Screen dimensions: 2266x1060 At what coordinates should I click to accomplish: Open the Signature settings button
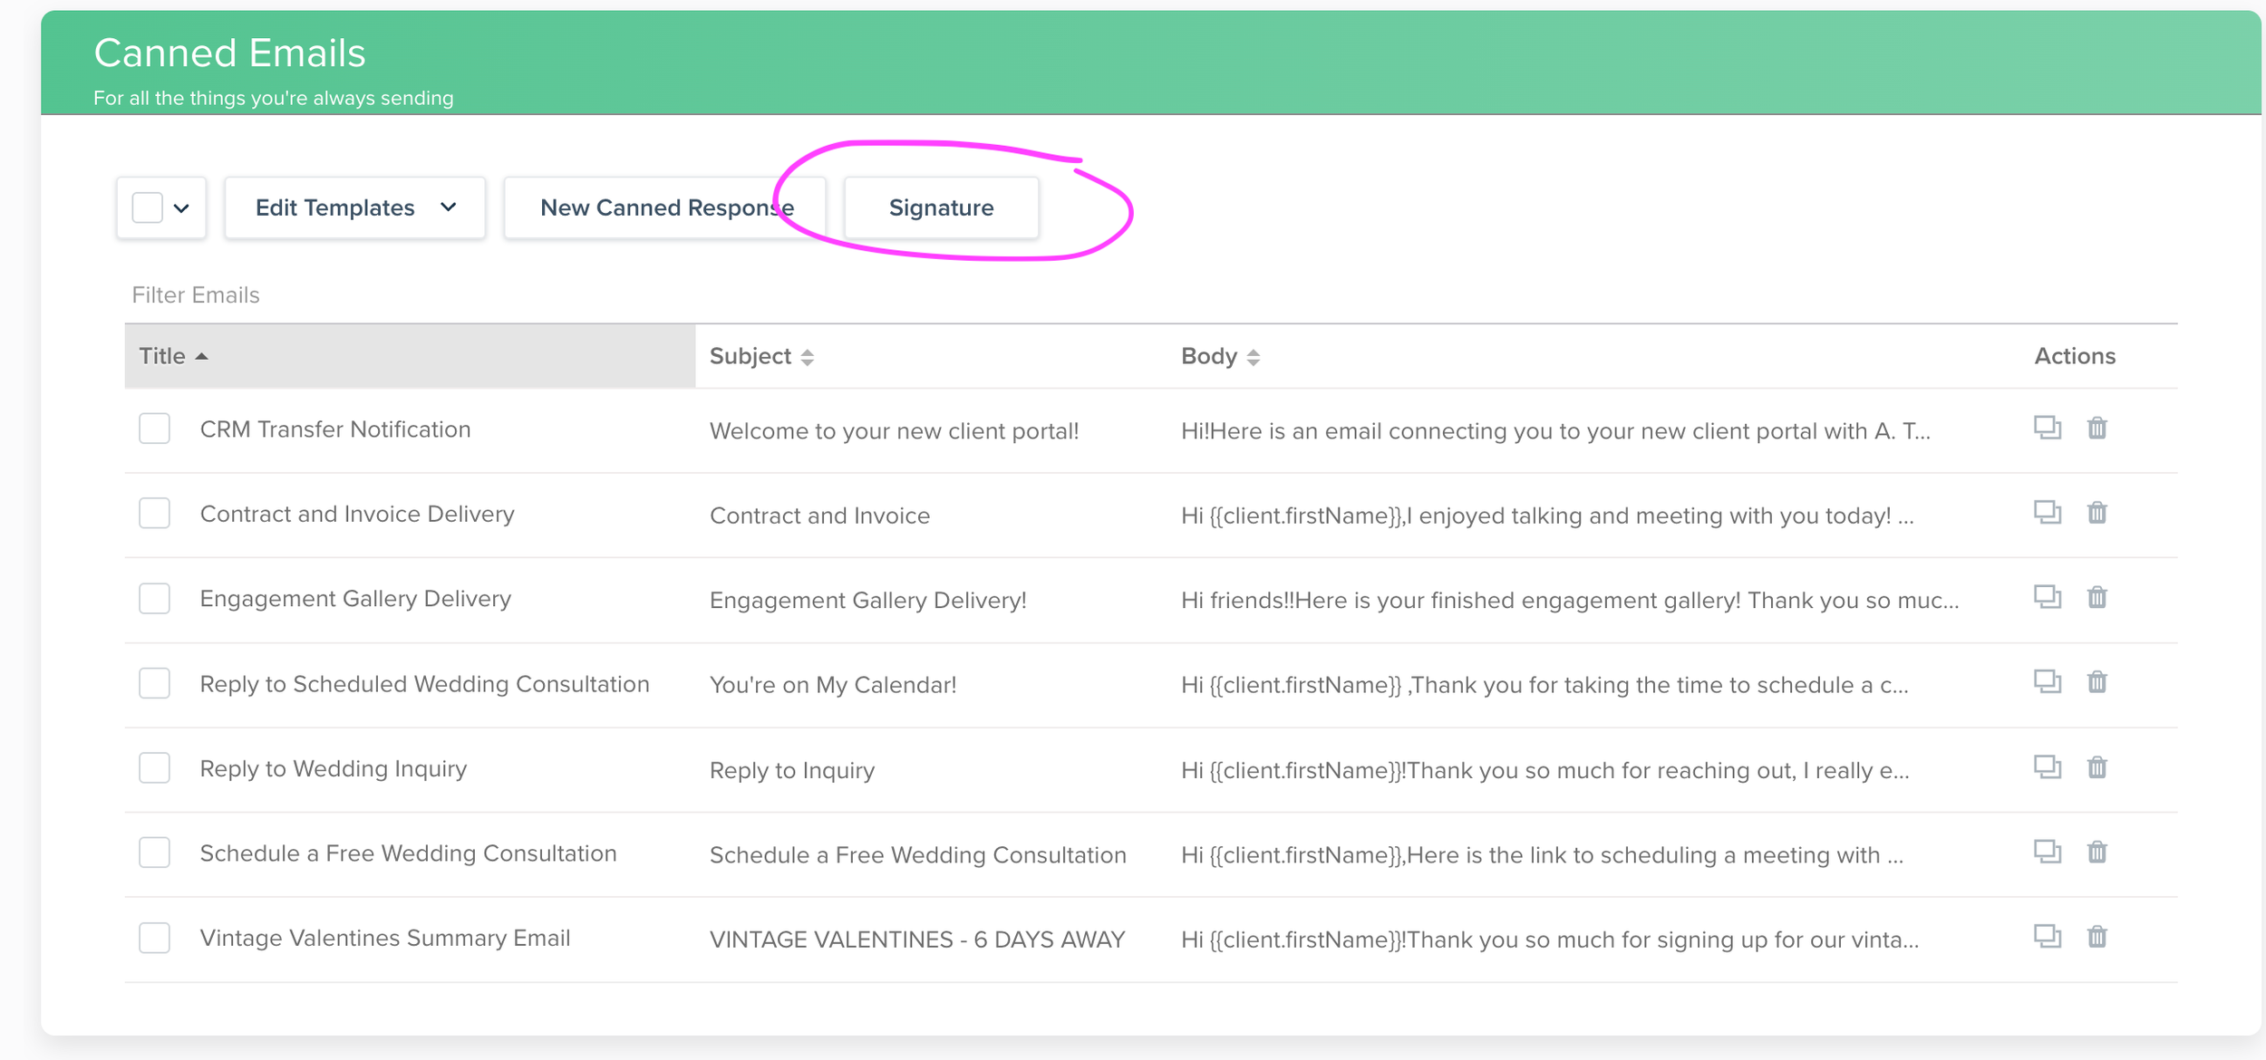click(x=941, y=207)
